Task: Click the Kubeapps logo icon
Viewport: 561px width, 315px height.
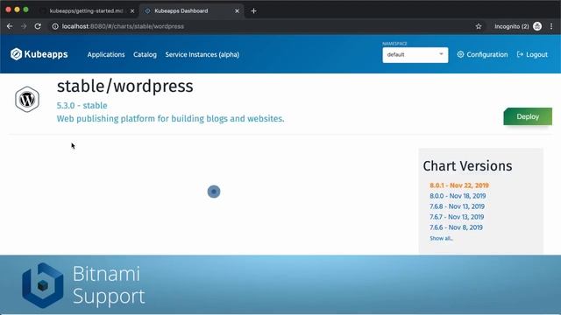Action: click(16, 54)
